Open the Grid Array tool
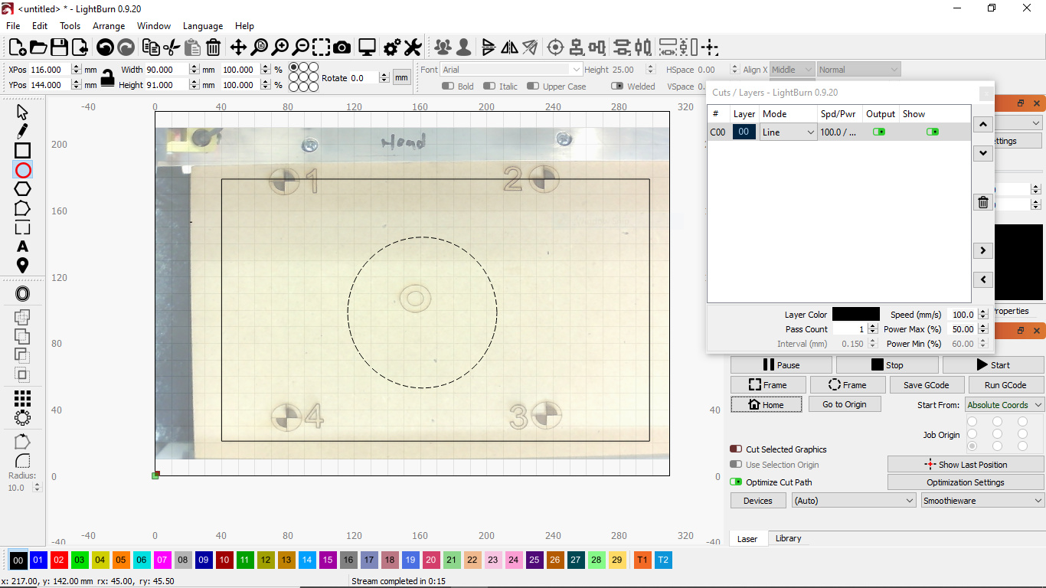 (x=22, y=398)
